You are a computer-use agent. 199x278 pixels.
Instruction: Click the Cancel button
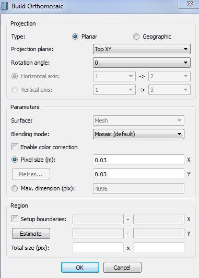122,268
